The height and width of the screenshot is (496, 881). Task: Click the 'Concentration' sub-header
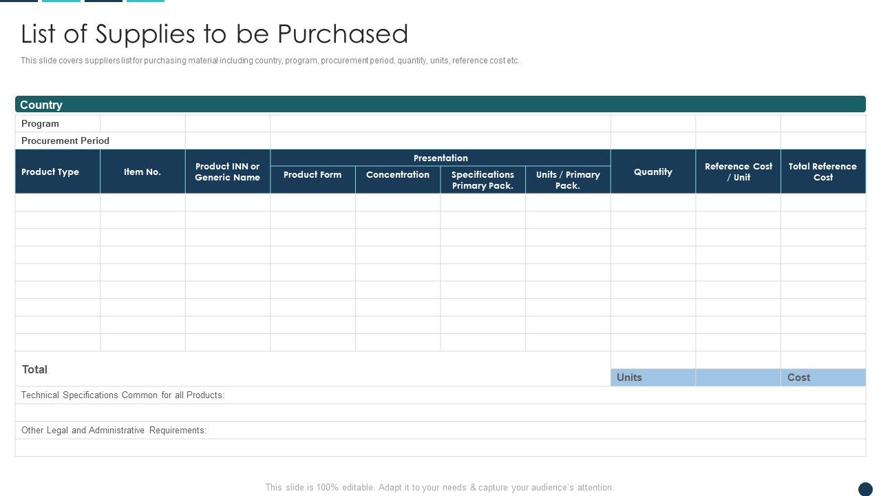pyautogui.click(x=398, y=180)
